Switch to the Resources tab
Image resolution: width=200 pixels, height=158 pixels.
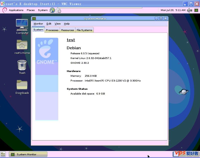point(67,30)
